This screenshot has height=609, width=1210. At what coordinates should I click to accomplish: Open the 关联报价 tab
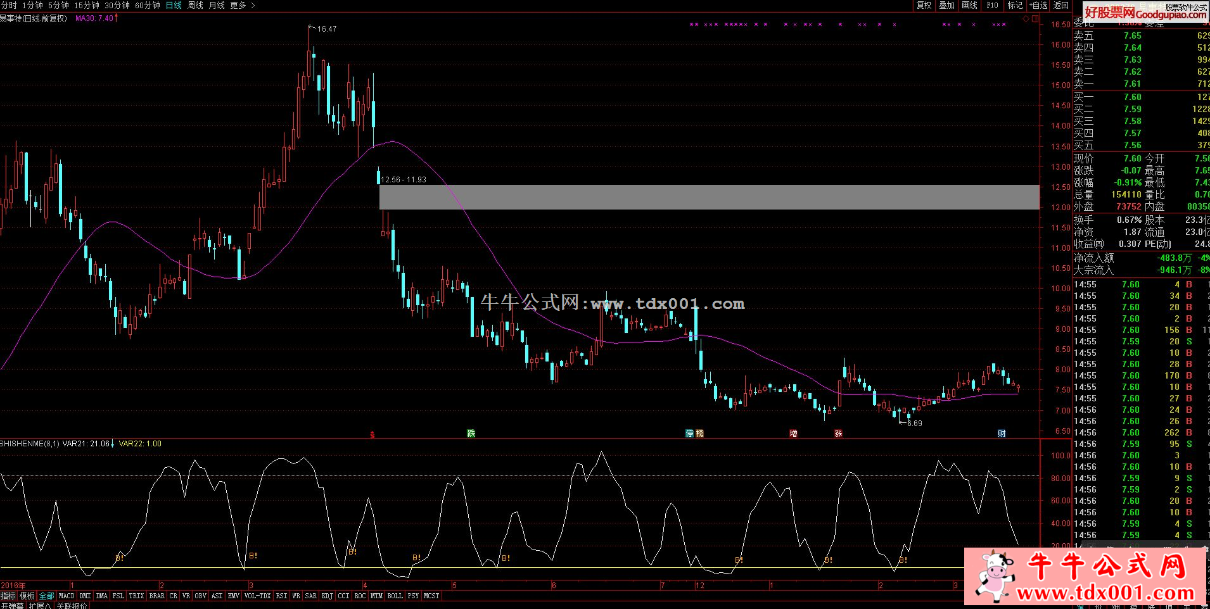pyautogui.click(x=73, y=605)
